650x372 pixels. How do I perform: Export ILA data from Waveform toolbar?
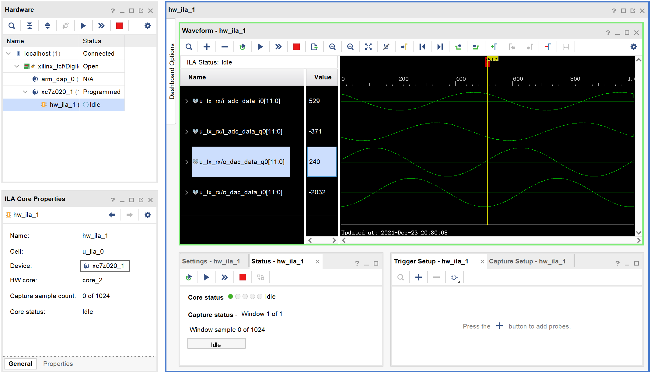(314, 47)
